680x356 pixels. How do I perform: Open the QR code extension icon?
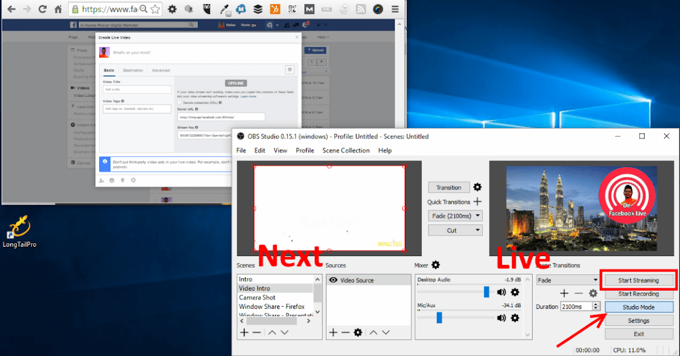click(x=292, y=9)
